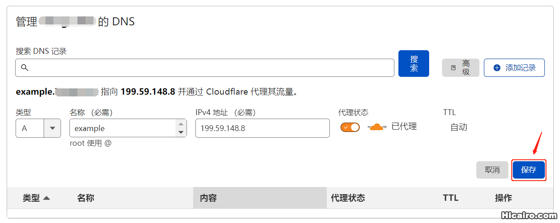This screenshot has height=223, width=560.
Task: Sort by the 名称 column header
Action: tap(85, 198)
